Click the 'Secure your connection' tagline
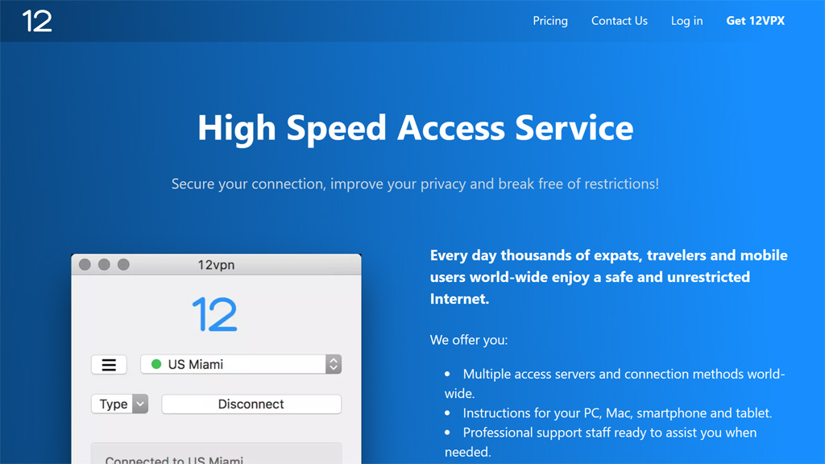 point(415,184)
